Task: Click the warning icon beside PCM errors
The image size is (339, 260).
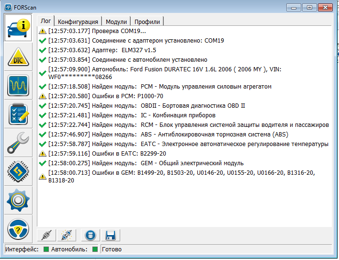Action: (x=43, y=96)
